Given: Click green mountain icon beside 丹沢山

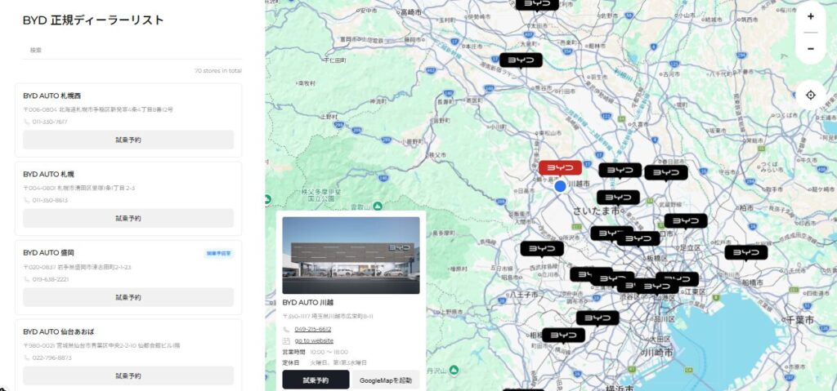Looking at the screenshot, I should coord(454,369).
